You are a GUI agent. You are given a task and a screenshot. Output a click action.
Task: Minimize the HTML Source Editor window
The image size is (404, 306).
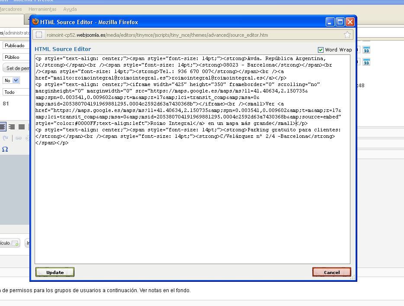pyautogui.click(x=330, y=22)
